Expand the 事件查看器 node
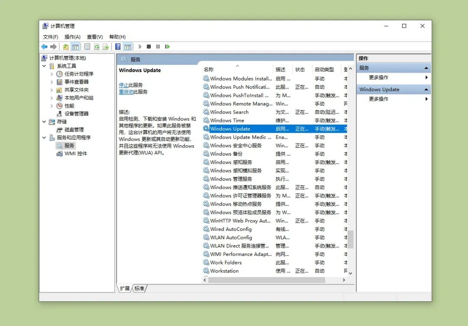The width and height of the screenshot is (468, 326). tap(52, 82)
